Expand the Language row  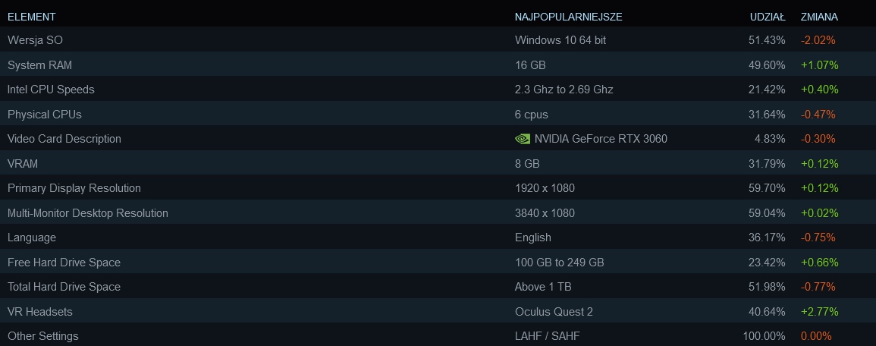click(x=32, y=237)
